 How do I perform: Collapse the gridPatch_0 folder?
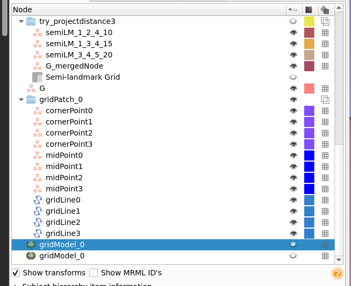21,99
